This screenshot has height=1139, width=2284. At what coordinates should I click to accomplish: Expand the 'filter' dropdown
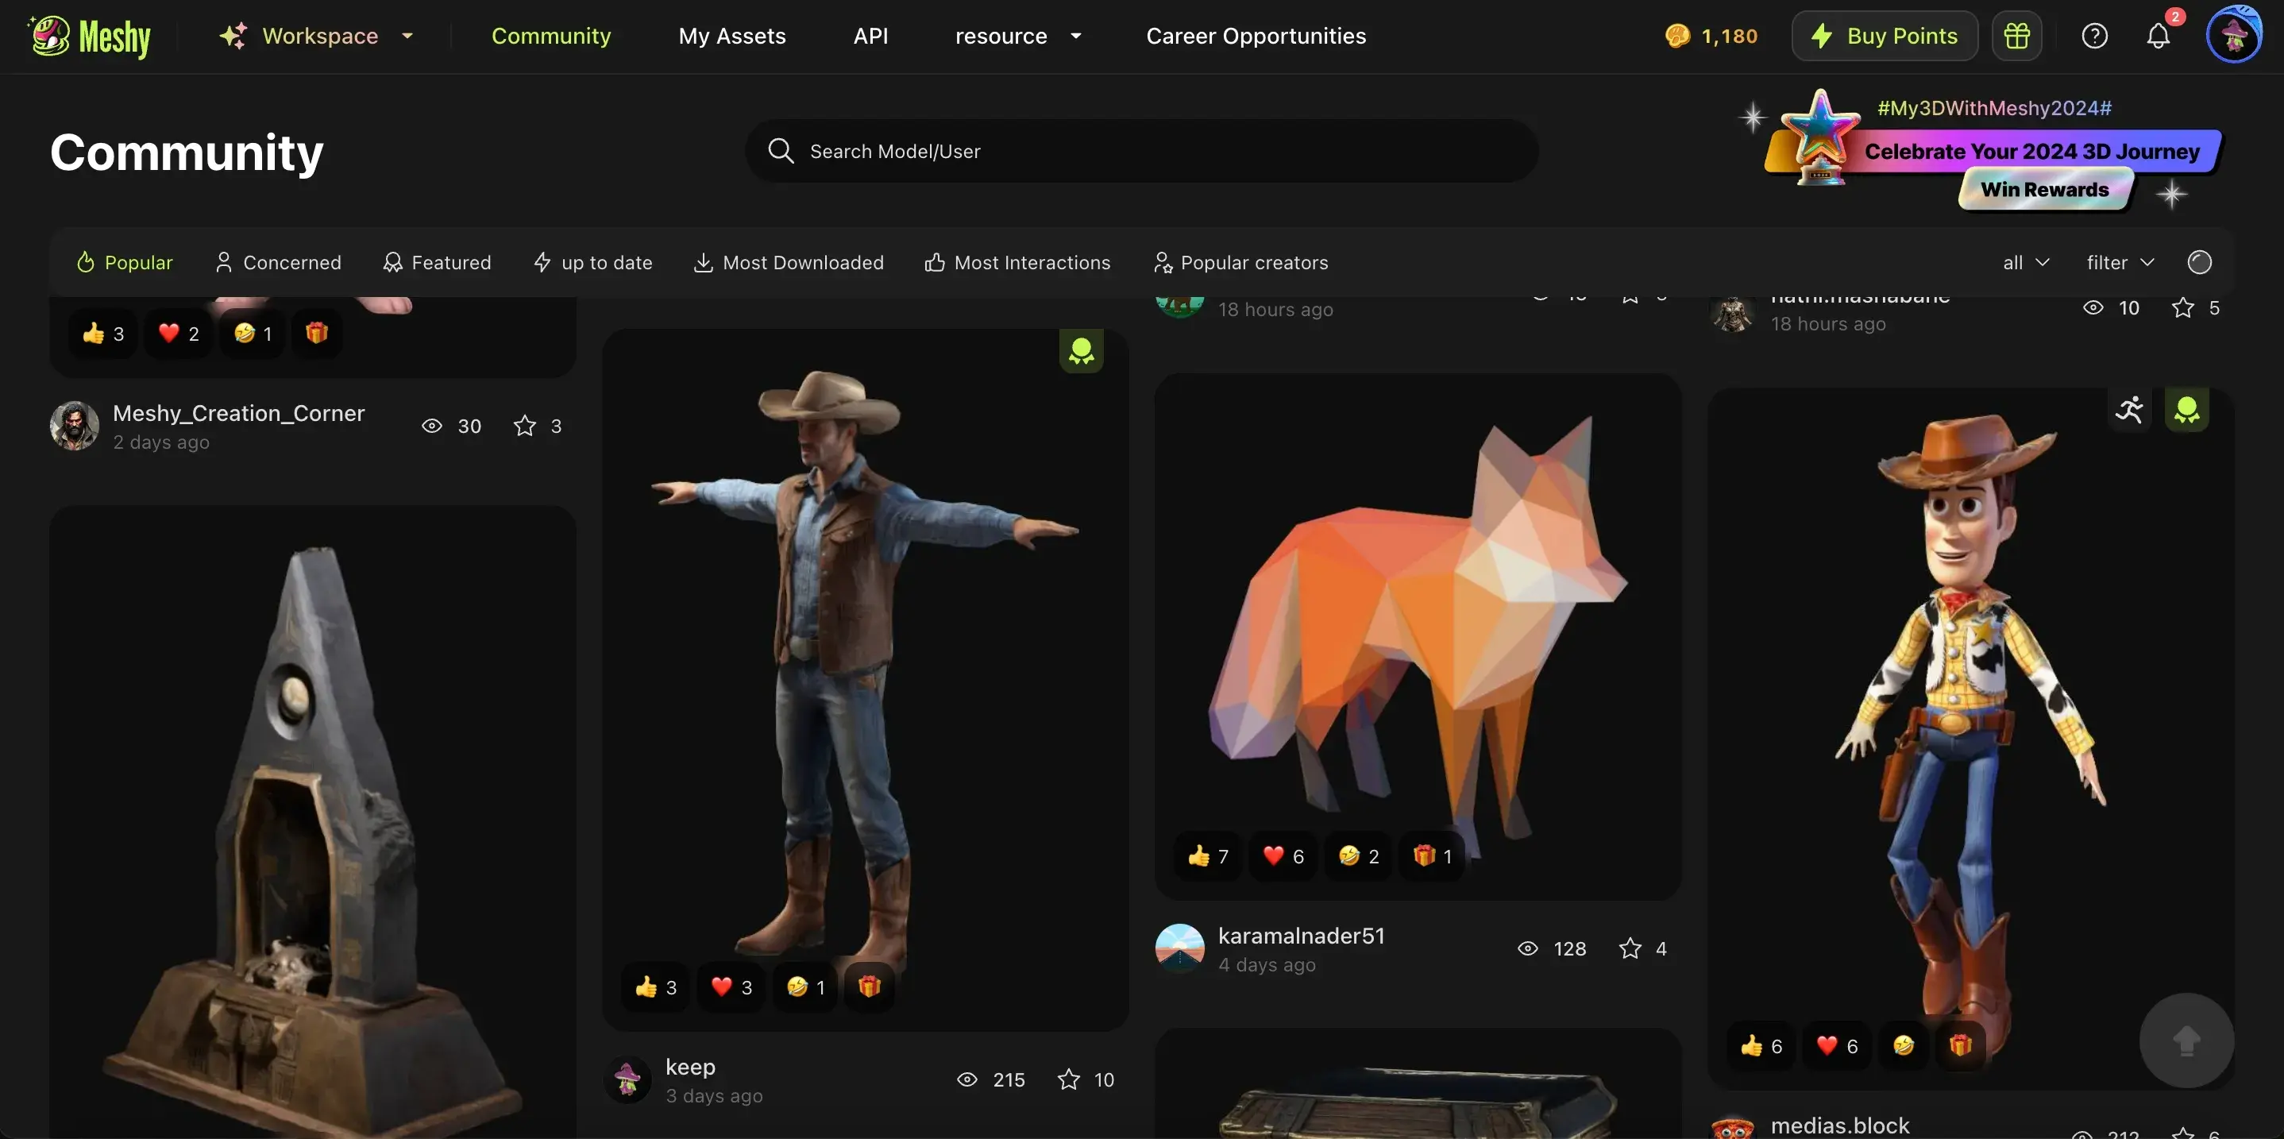(x=2118, y=261)
